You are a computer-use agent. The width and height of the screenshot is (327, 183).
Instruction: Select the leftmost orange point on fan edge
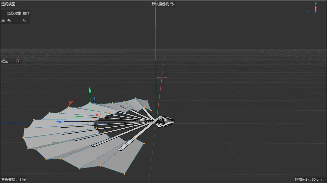tap(23, 138)
